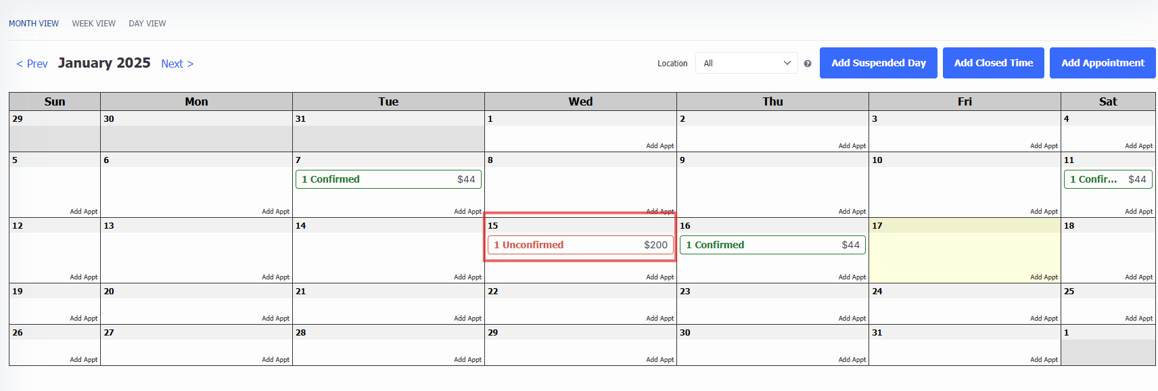Open the Location dropdown
Image resolution: width=1158 pixels, height=391 pixels.
pos(747,63)
